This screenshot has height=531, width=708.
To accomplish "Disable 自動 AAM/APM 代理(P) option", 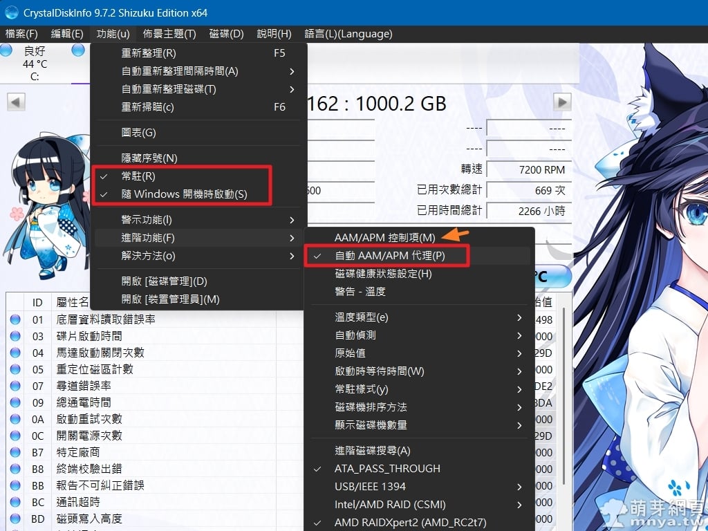I will (390, 256).
